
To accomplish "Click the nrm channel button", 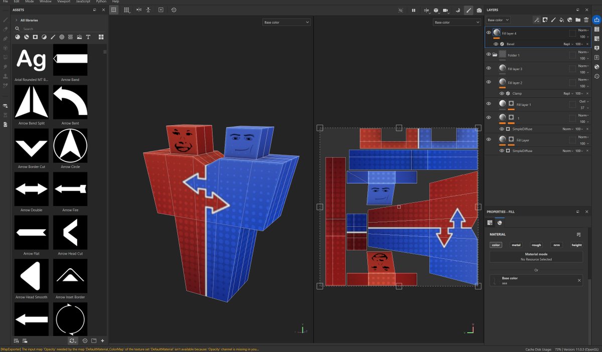I will (556, 245).
